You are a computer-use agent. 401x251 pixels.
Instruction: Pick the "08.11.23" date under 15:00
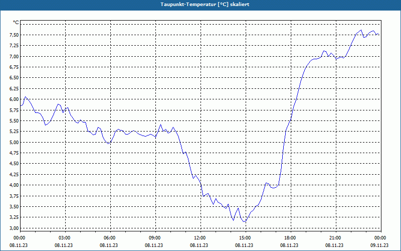coord(244,245)
